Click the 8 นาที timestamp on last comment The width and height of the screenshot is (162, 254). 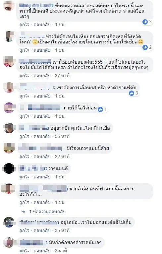coord(61,251)
